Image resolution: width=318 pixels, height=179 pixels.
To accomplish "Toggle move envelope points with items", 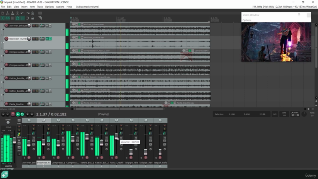I will 18,18.
